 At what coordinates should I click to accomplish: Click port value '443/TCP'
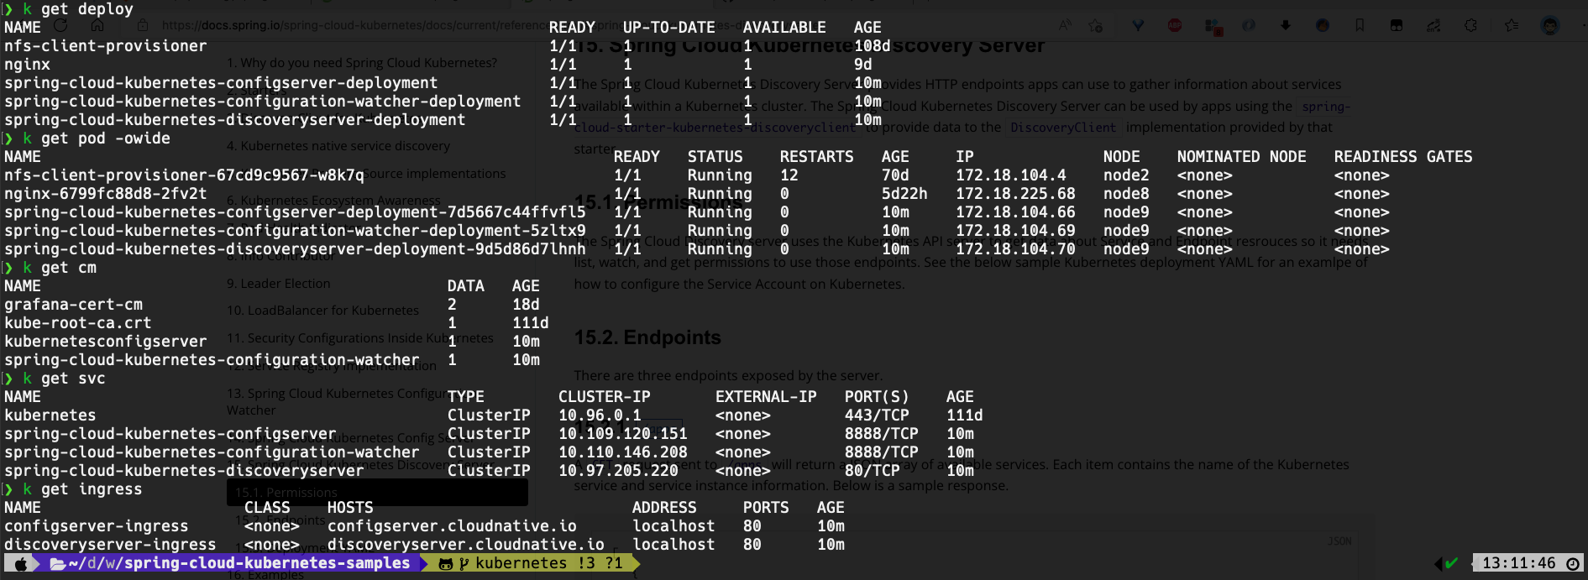tap(877, 415)
